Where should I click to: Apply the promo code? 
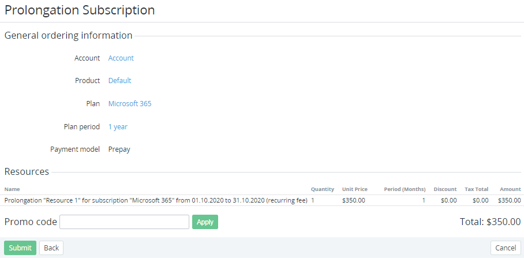(x=205, y=222)
